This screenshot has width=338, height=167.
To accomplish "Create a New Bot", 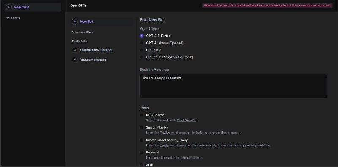I will [x=102, y=22].
